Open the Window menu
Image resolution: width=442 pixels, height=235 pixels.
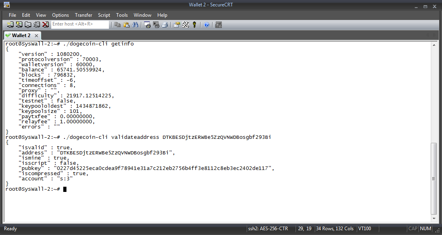click(x=143, y=15)
